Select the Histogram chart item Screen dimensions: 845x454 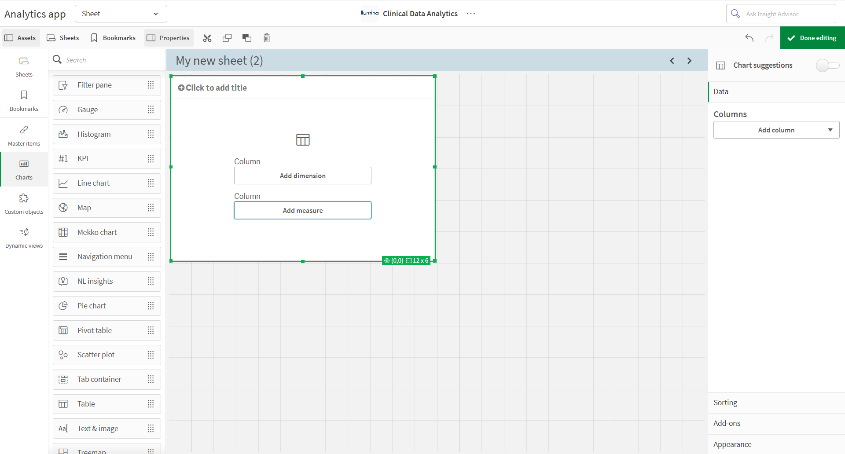click(107, 134)
